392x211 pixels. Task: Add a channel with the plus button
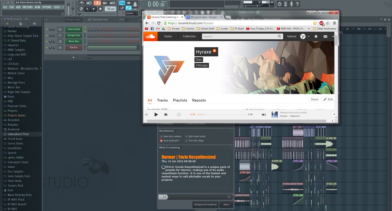click(73, 57)
